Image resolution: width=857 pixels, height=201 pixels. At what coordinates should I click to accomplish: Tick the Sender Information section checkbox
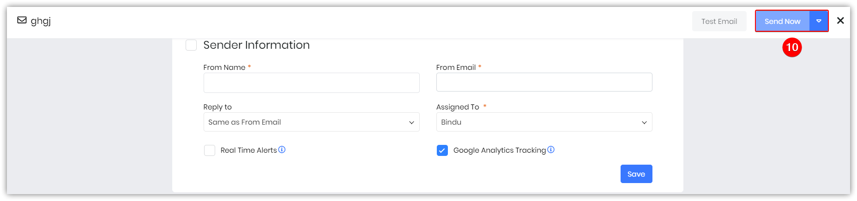191,45
